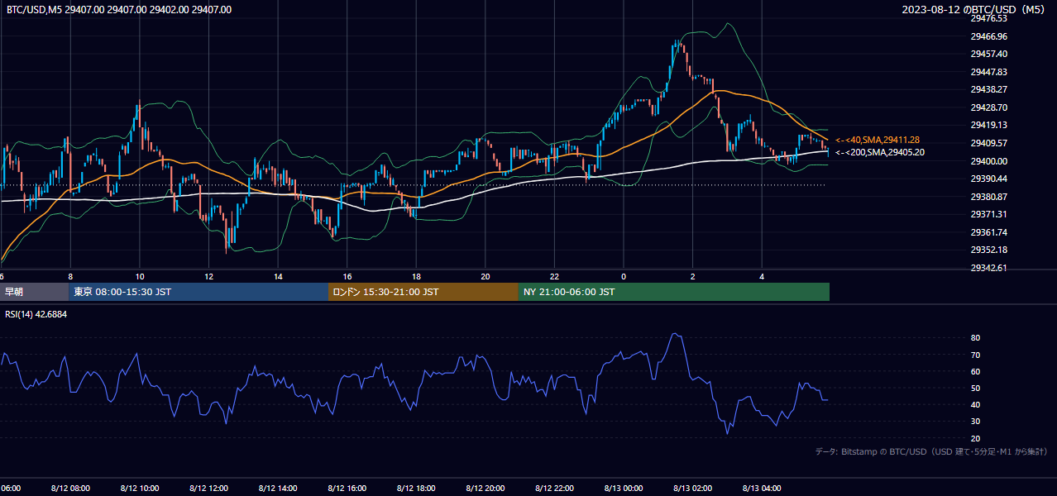This screenshot has width=1057, height=496.
Task: Select the NY 21:00-06:00 JST session bar
Action: [674, 292]
